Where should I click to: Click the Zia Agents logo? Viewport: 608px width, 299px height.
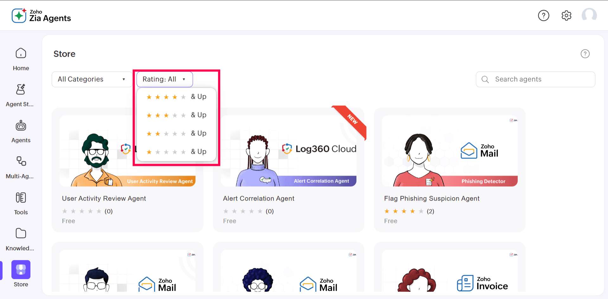(41, 16)
